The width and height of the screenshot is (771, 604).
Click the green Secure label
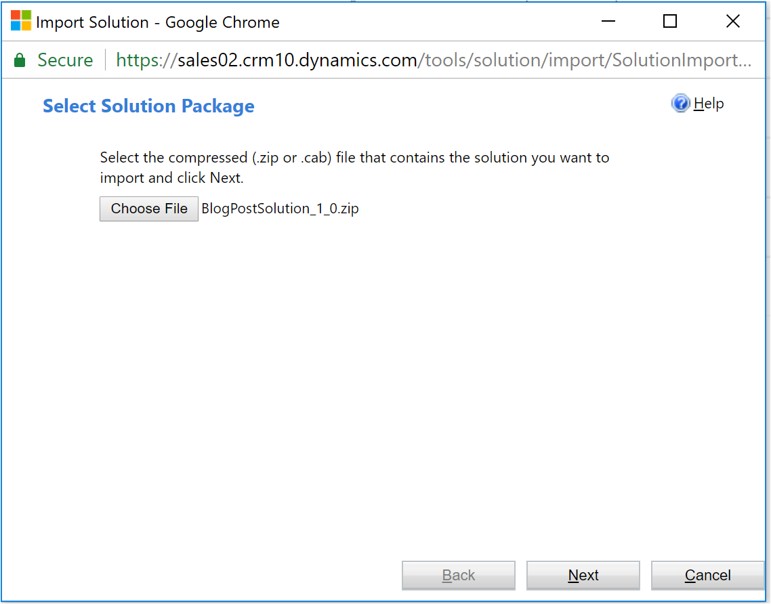pyautogui.click(x=65, y=60)
